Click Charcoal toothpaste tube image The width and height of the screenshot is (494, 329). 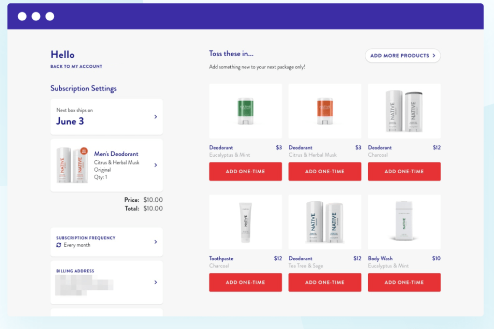click(245, 222)
